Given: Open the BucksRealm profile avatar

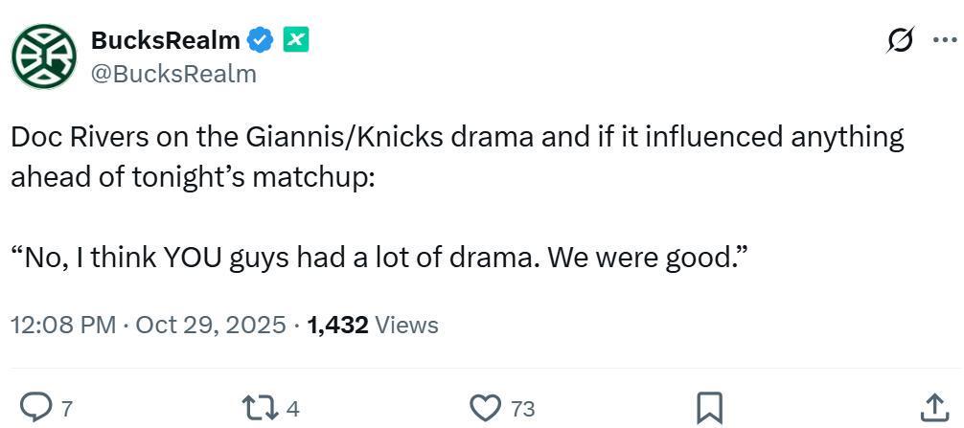Looking at the screenshot, I should [43, 57].
